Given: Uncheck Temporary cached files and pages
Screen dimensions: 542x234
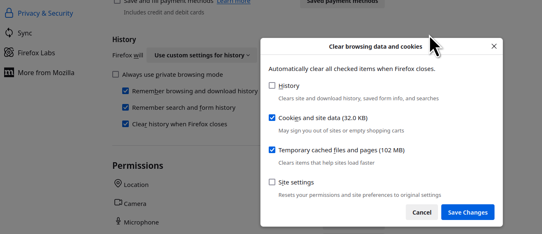Looking at the screenshot, I should [x=272, y=150].
